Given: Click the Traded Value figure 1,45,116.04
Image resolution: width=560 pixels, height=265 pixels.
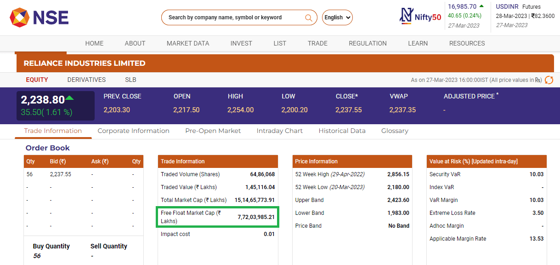Looking at the screenshot, I should click(260, 187).
